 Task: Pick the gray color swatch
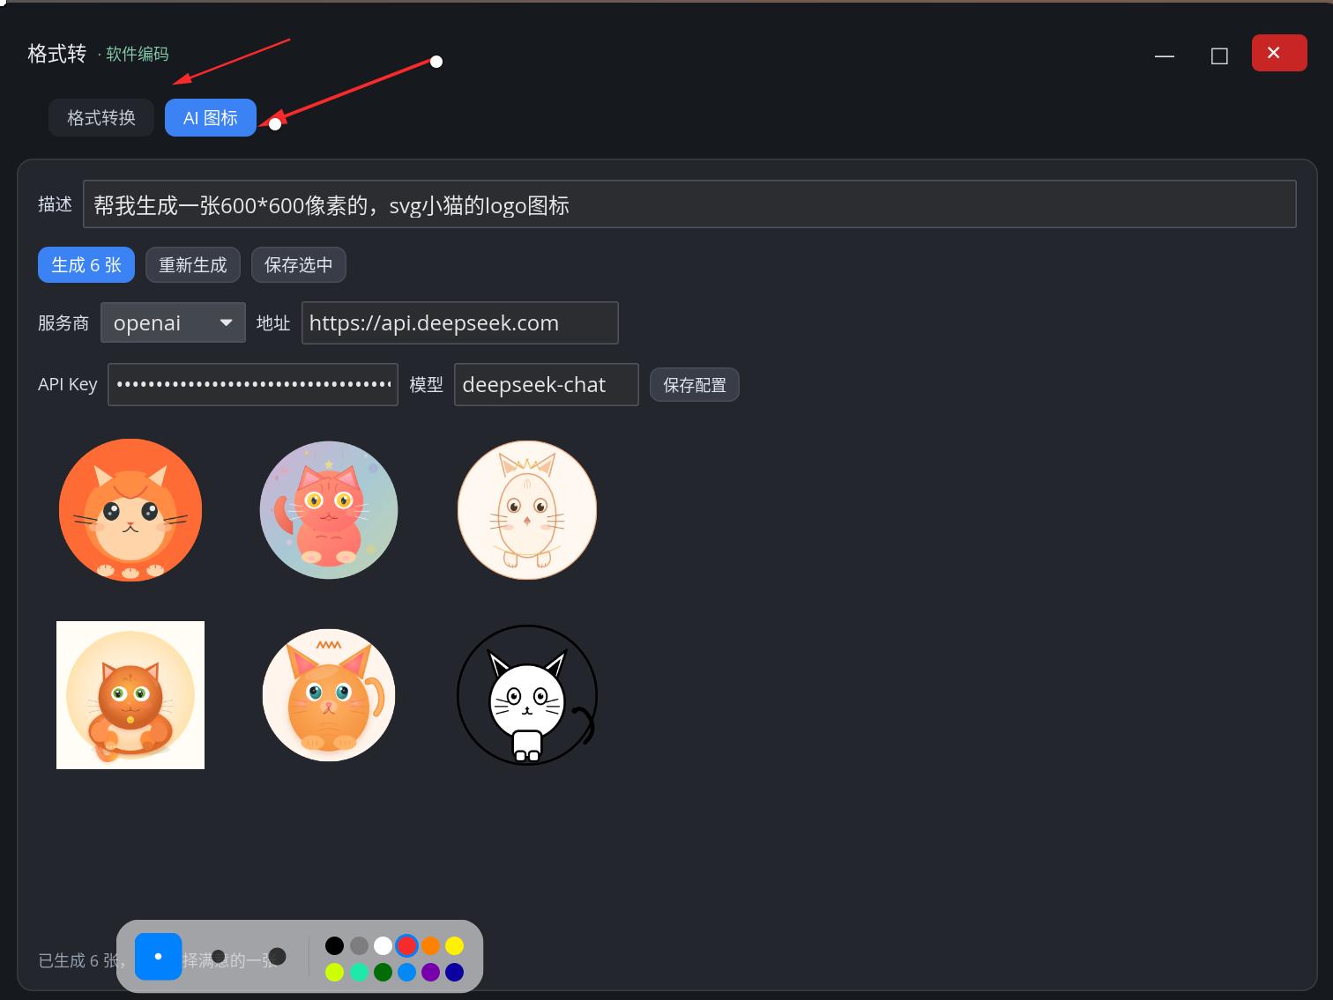pos(359,946)
